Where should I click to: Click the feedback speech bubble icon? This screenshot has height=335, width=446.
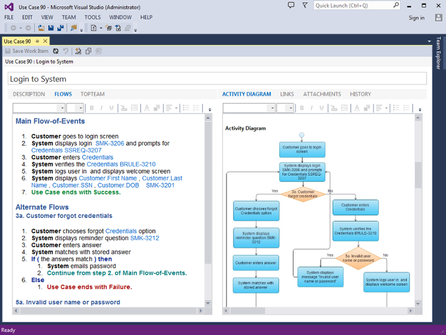292,5
